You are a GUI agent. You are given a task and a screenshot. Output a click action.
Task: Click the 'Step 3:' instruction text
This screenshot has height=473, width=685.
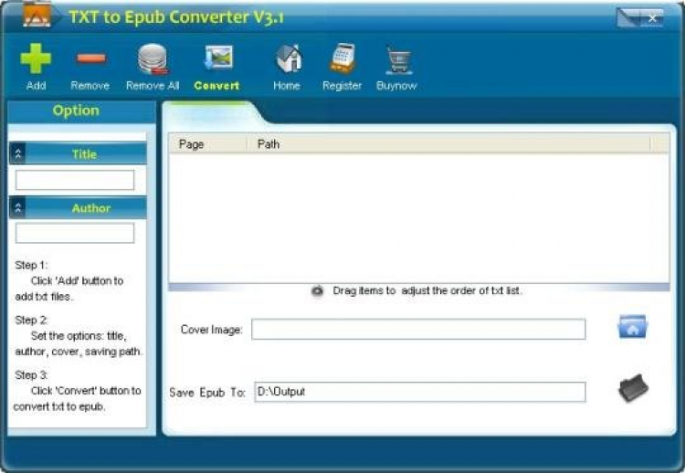(x=31, y=375)
